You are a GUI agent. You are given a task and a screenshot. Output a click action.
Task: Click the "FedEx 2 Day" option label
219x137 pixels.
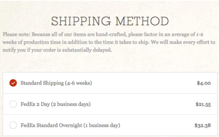click(x=35, y=104)
